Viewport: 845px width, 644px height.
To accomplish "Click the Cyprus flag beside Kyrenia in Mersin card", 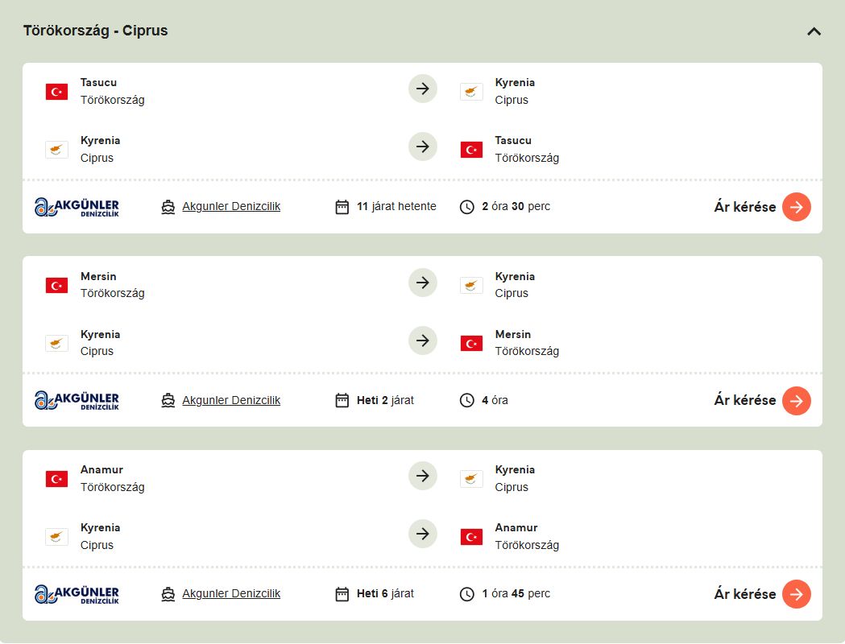I will (x=471, y=285).
